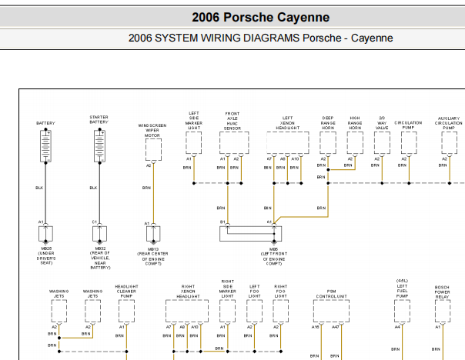Click the headlight cleaner pump dashed box
Image resolution: width=465 pixels, height=360 pixels.
(x=126, y=311)
